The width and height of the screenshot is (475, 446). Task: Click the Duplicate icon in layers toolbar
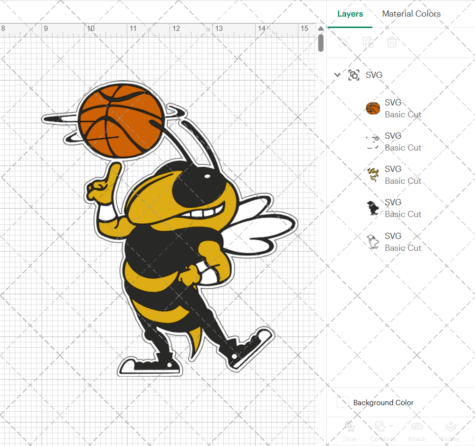pos(368,42)
